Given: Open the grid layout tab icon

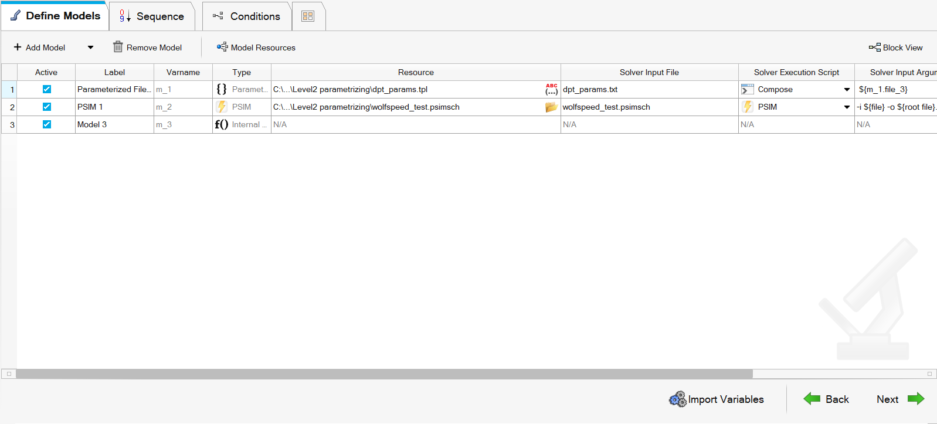Looking at the screenshot, I should pyautogui.click(x=308, y=16).
